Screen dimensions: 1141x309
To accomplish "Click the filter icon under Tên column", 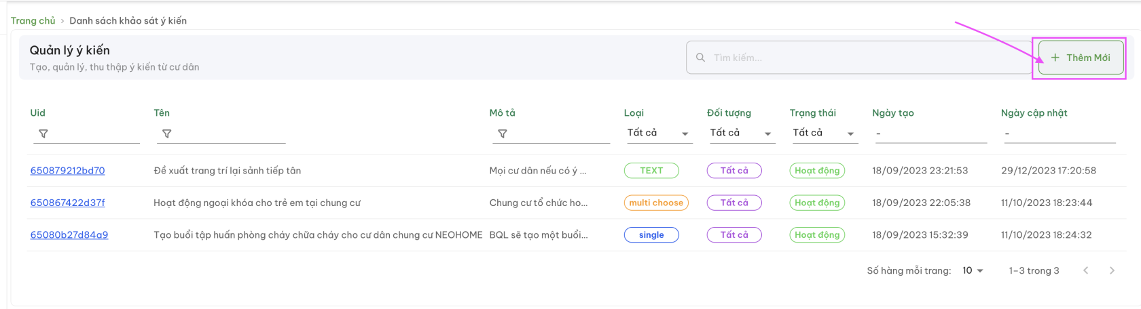I will 167,134.
